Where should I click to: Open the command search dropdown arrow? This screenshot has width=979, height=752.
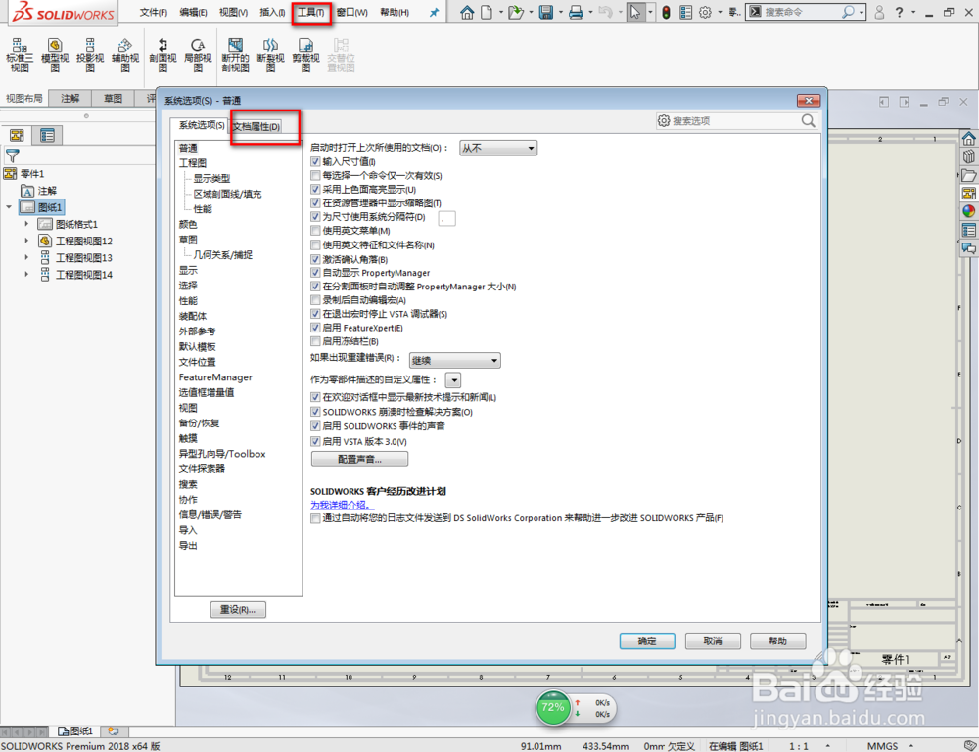pyautogui.click(x=862, y=12)
